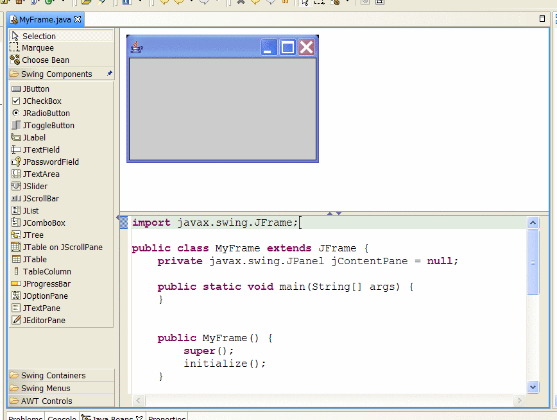Choose the JTree palette item
557x420 pixels.
(x=33, y=235)
